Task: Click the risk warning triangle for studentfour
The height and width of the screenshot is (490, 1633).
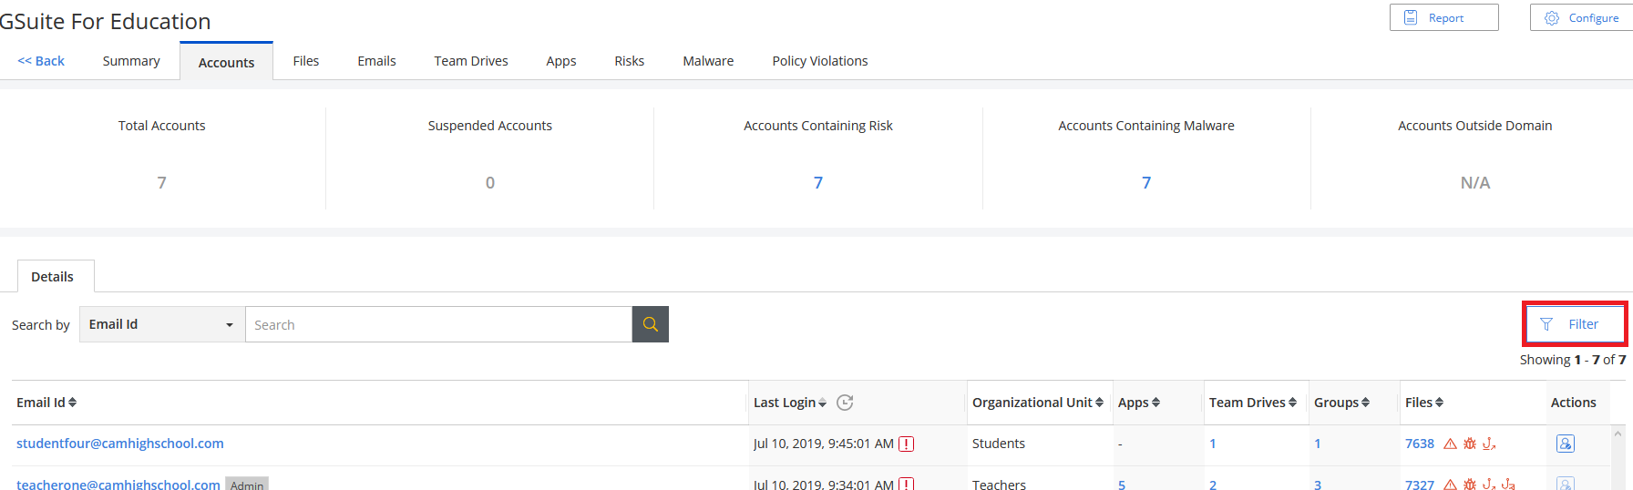Action: pos(1450,444)
